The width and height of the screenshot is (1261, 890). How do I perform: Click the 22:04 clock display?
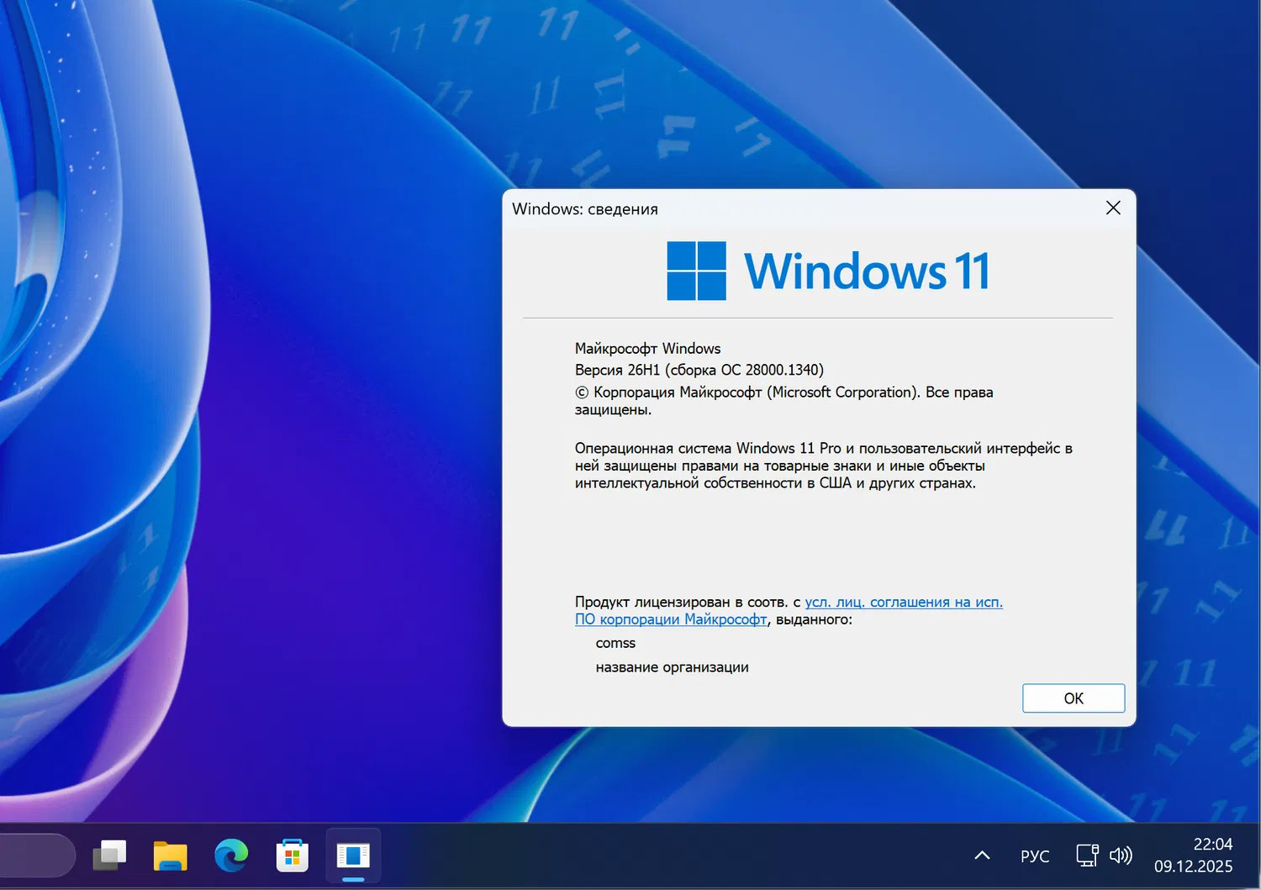point(1214,844)
